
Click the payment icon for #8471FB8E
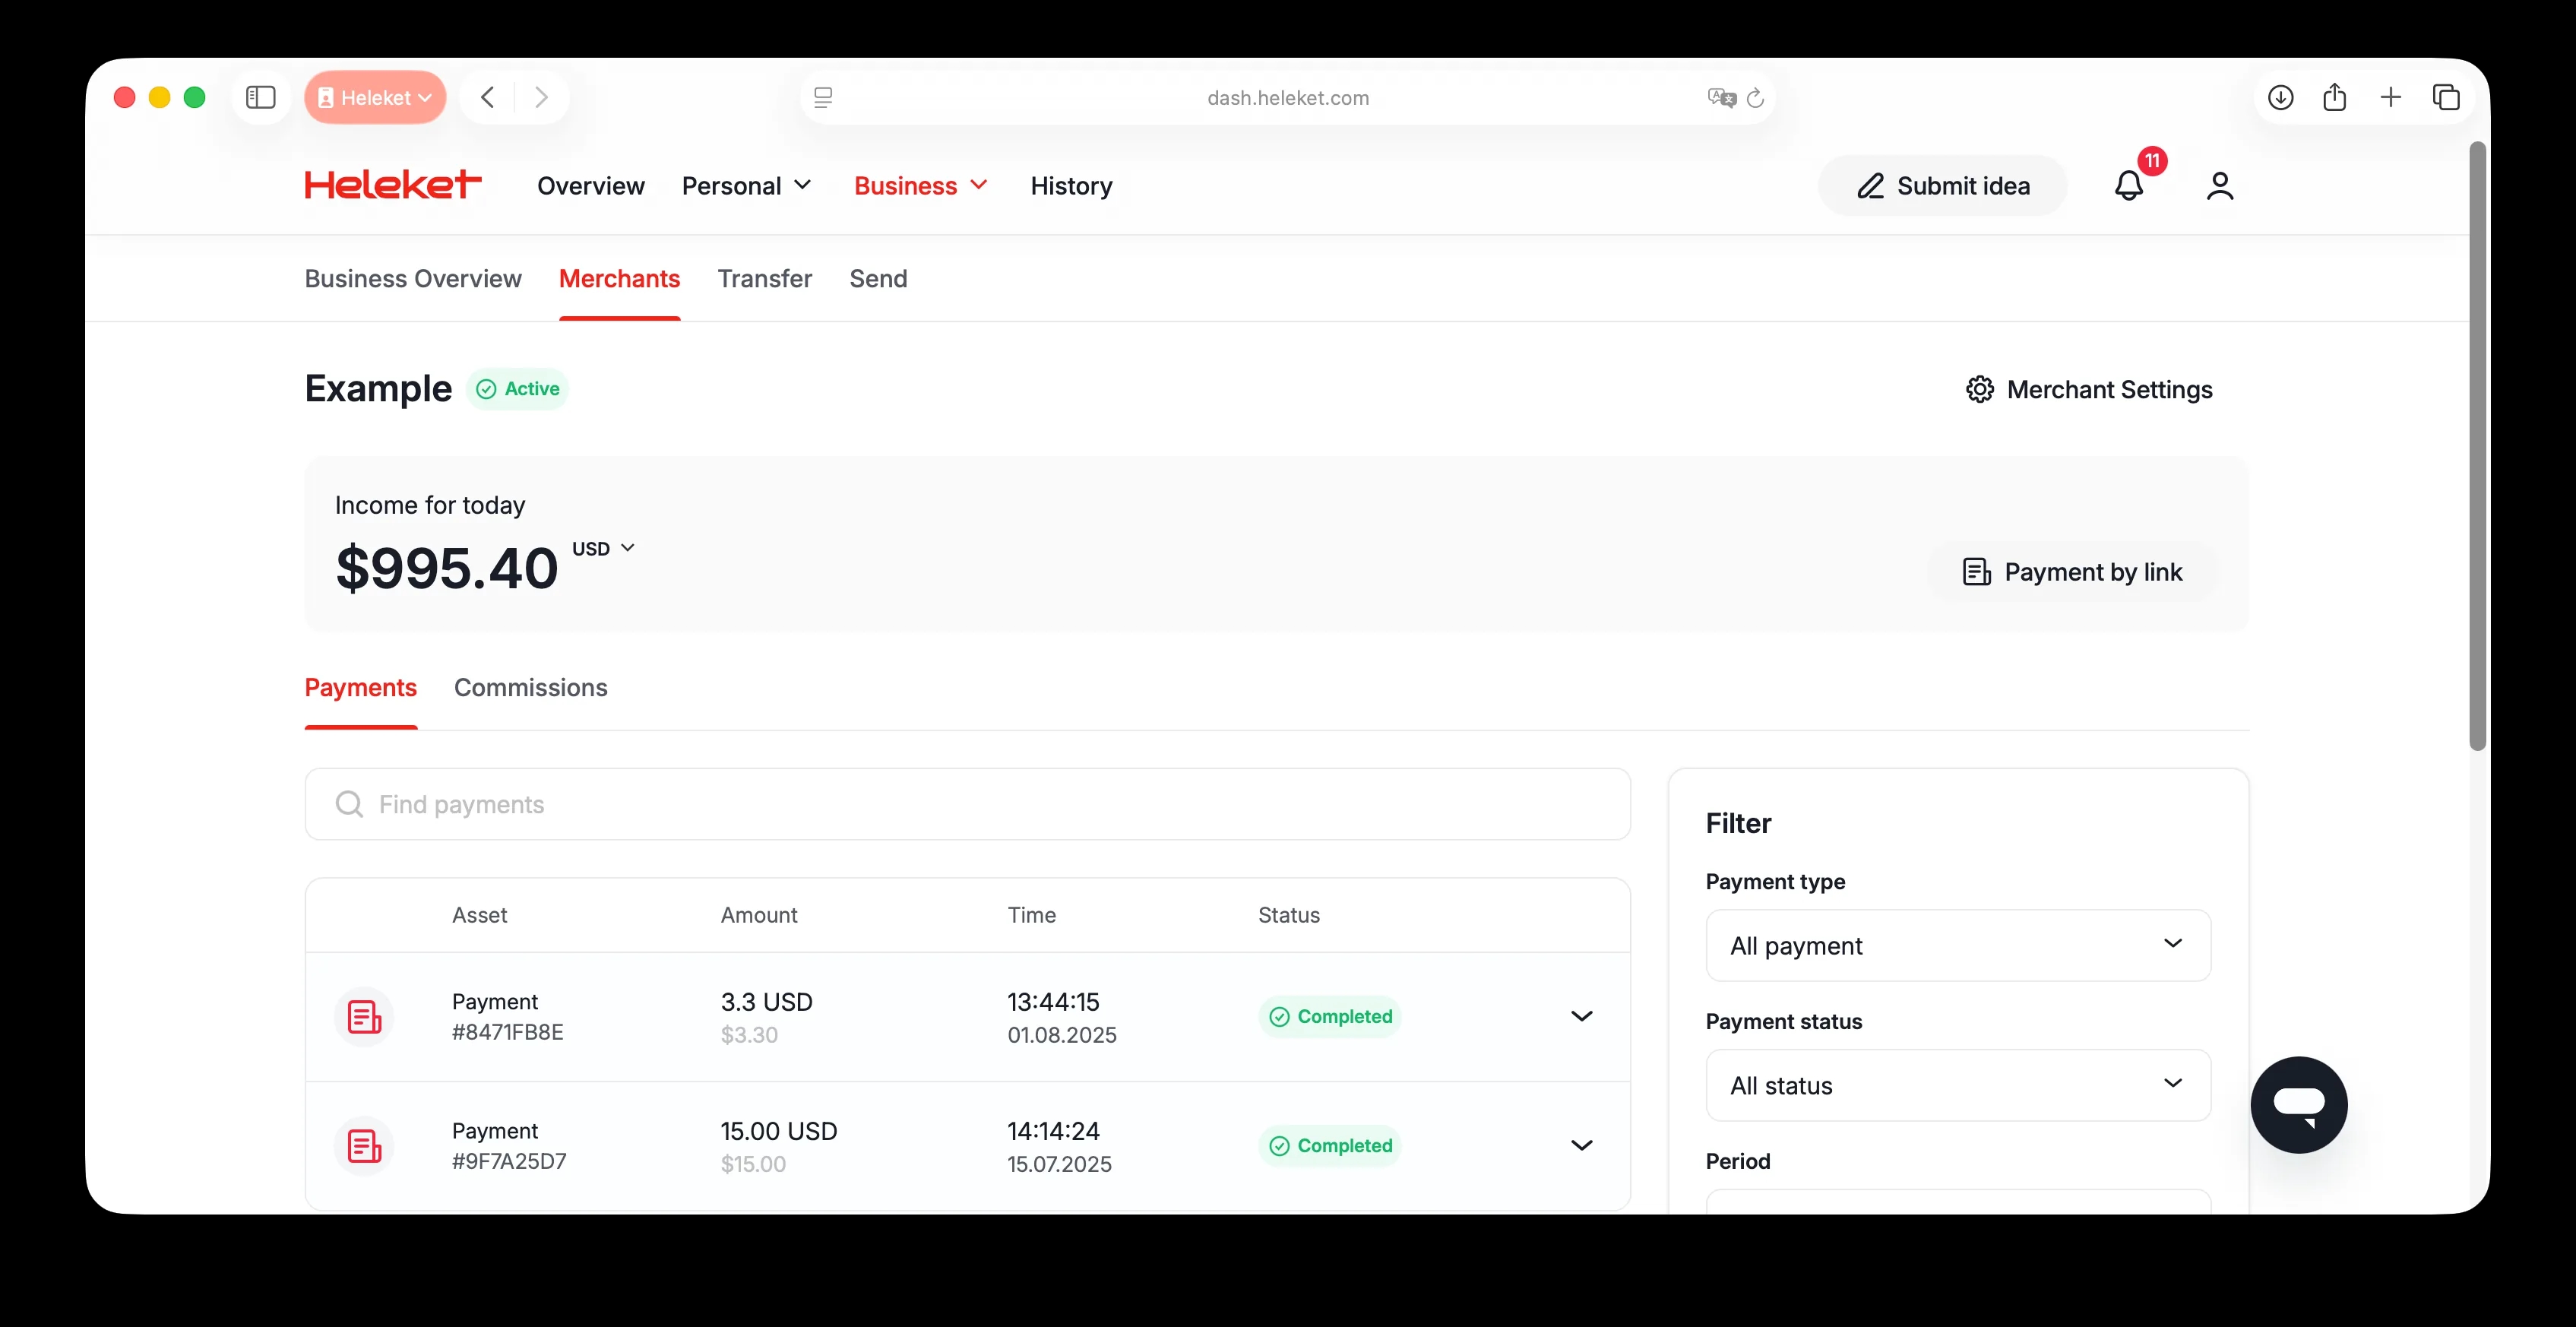pos(363,1016)
